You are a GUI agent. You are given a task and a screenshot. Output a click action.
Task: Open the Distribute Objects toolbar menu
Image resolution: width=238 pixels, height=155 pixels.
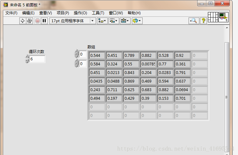[x=113, y=21]
